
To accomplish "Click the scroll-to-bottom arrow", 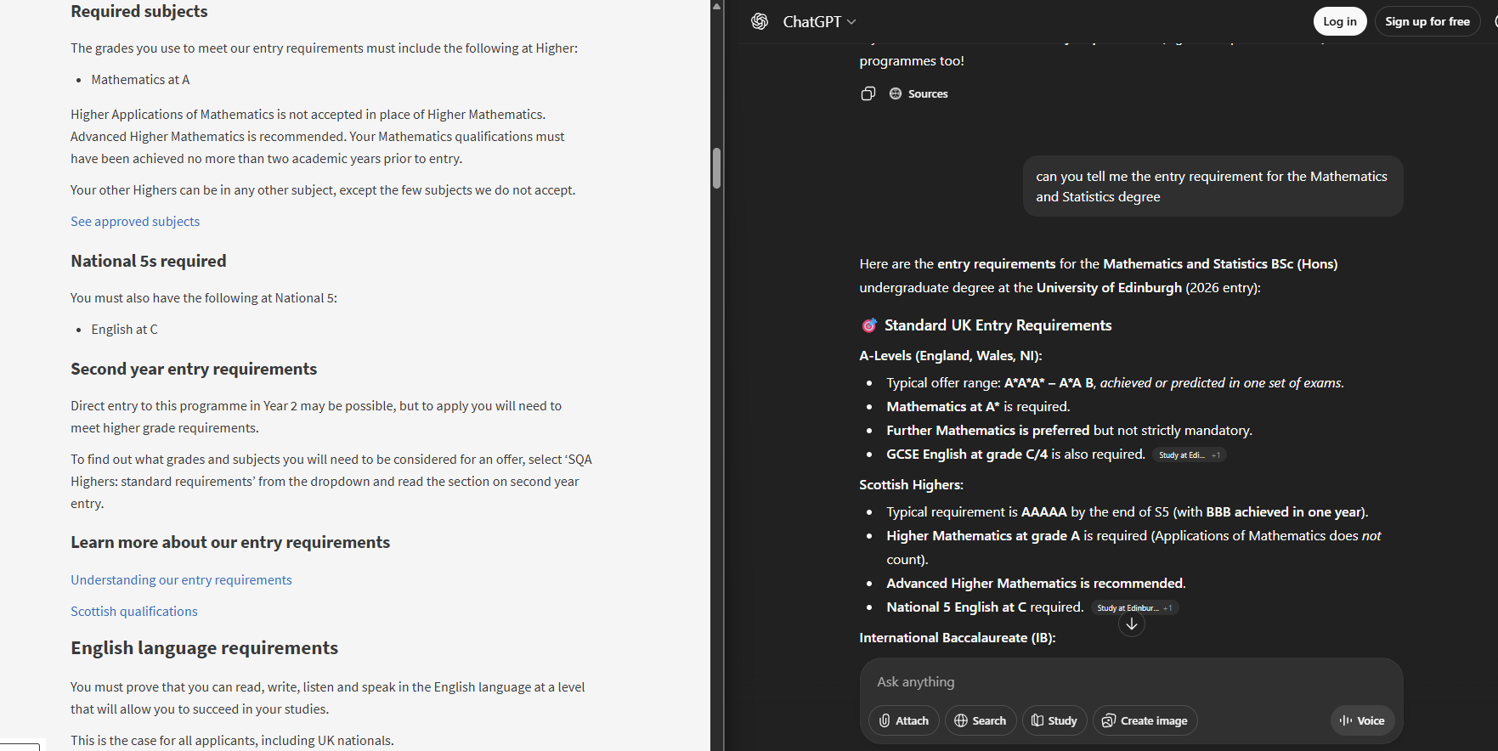I will pyautogui.click(x=1131, y=623).
